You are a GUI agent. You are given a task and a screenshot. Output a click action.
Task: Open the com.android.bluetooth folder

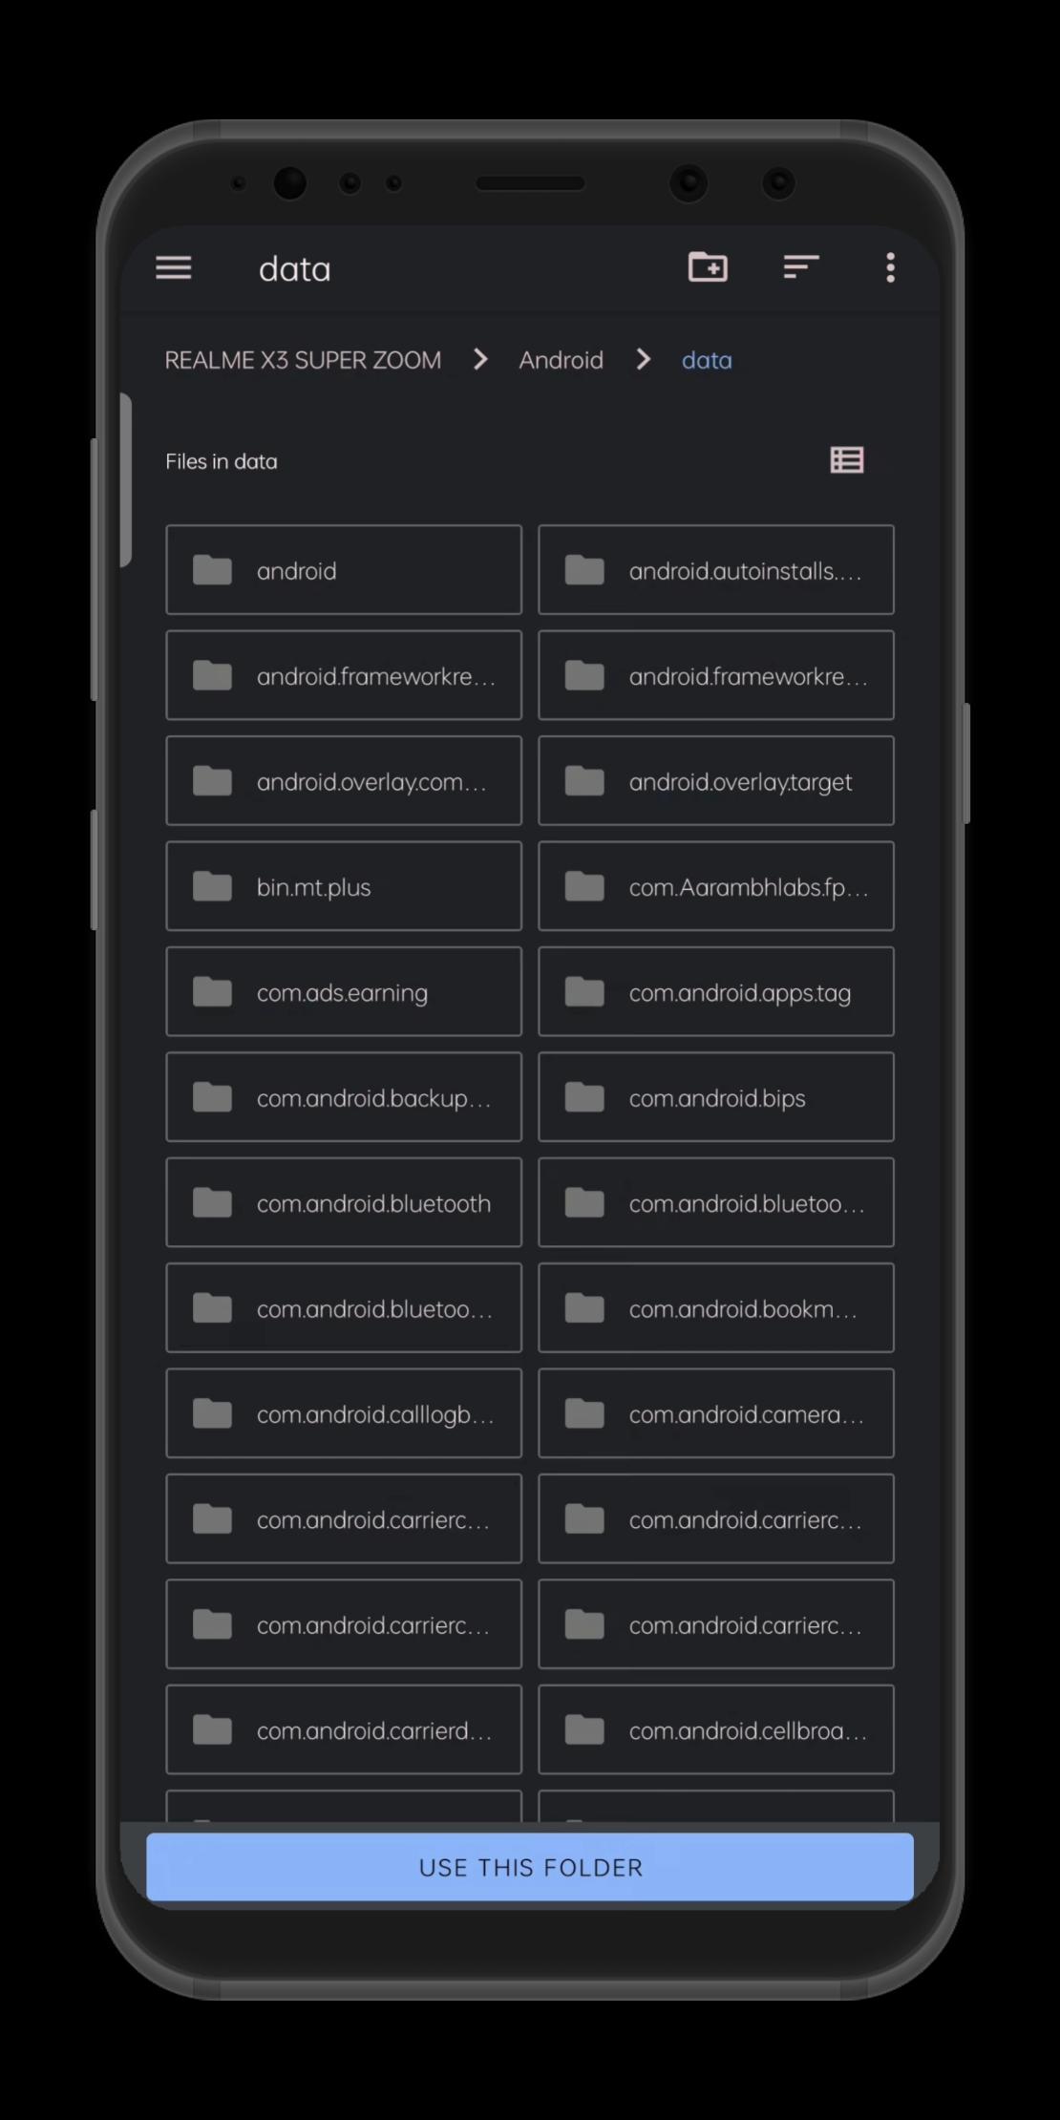(344, 1202)
